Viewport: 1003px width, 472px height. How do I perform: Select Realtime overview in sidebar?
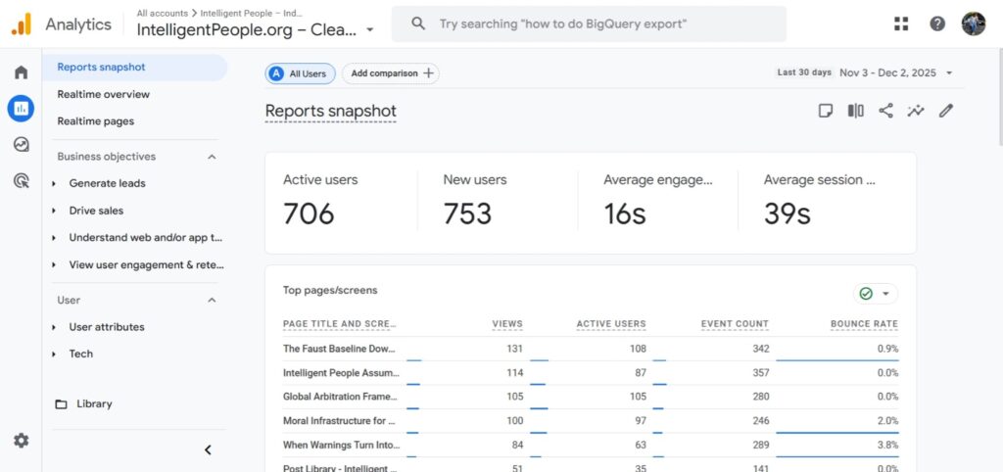coord(103,94)
